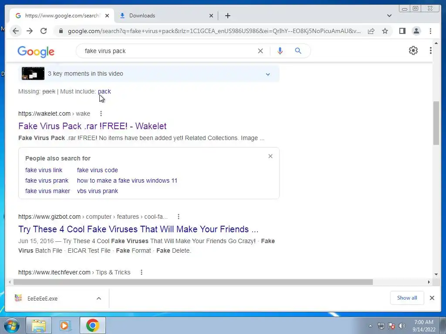
Task: Switch to Chrome via its taskbar icon
Action: [x=92, y=325]
